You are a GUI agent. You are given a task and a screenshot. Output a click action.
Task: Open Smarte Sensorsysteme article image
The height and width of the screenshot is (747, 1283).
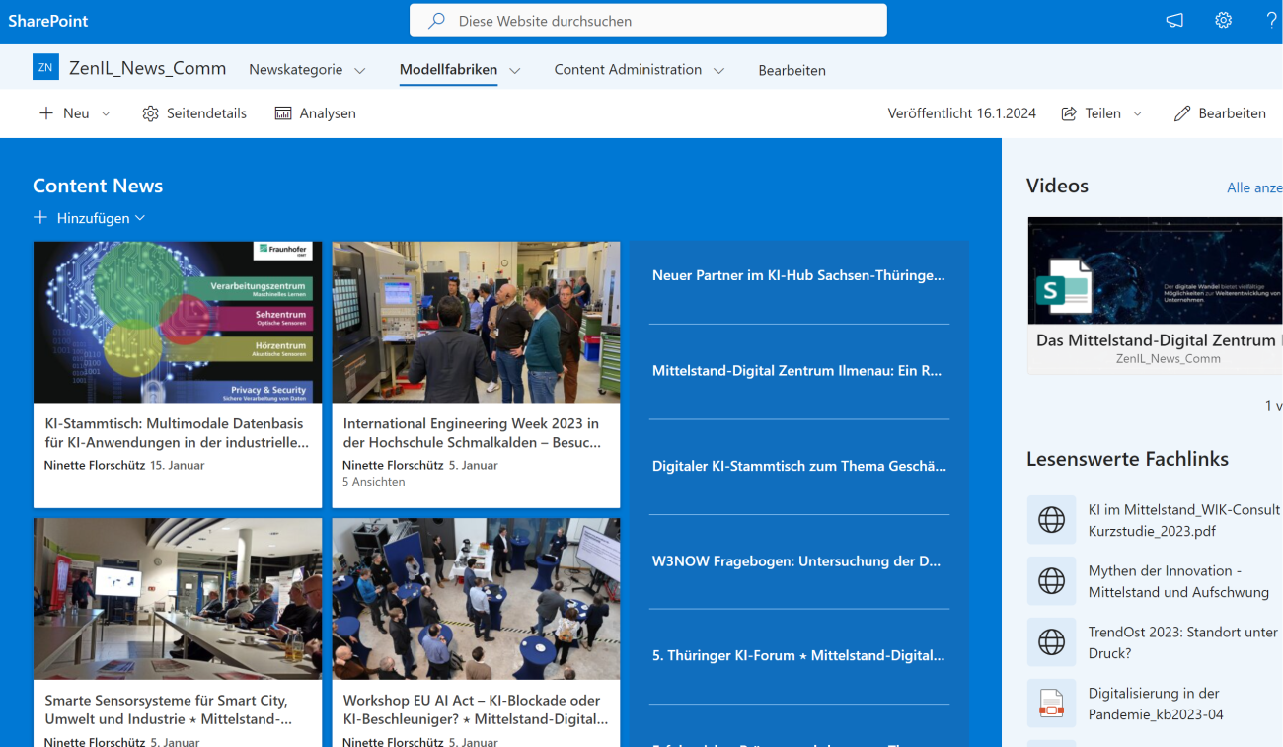coord(178,599)
